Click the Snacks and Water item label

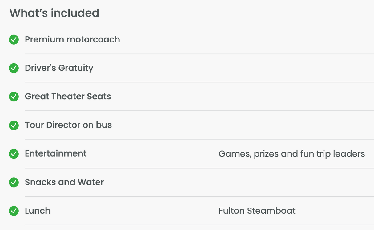pos(64,182)
